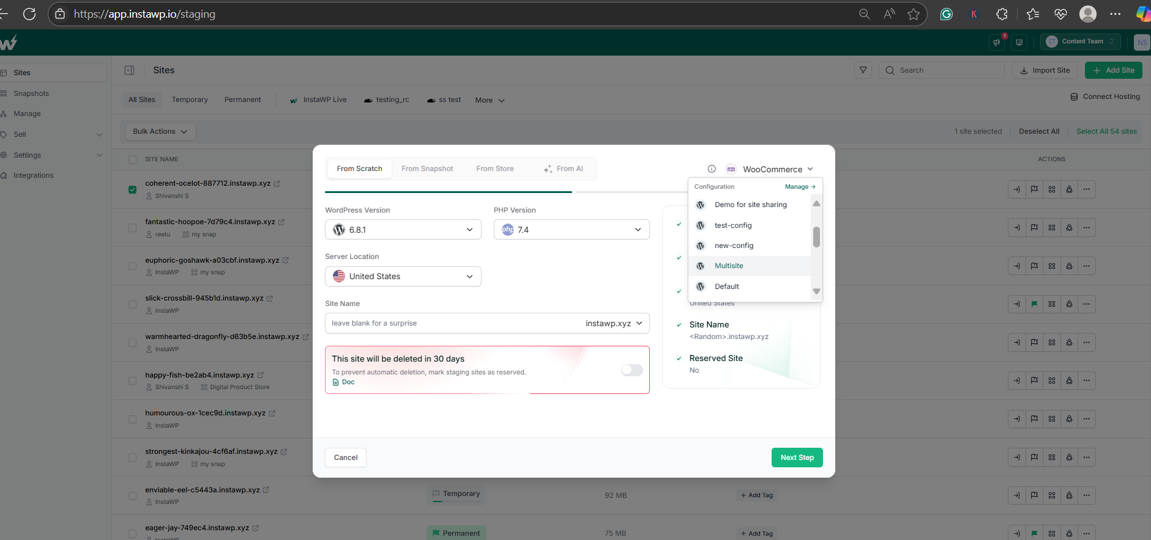Screen dimensions: 1151x540
Task: Bookmark page with the star icon
Action: pos(914,13)
